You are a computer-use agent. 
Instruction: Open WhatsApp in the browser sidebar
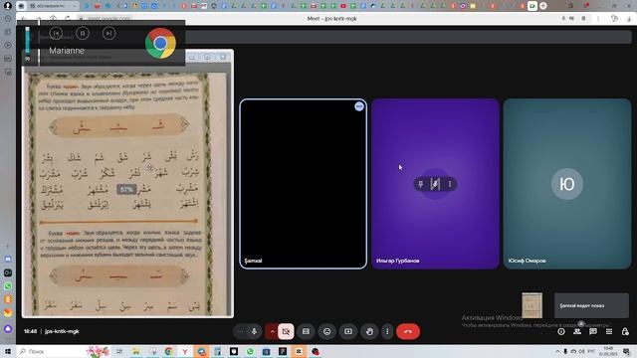8,286
